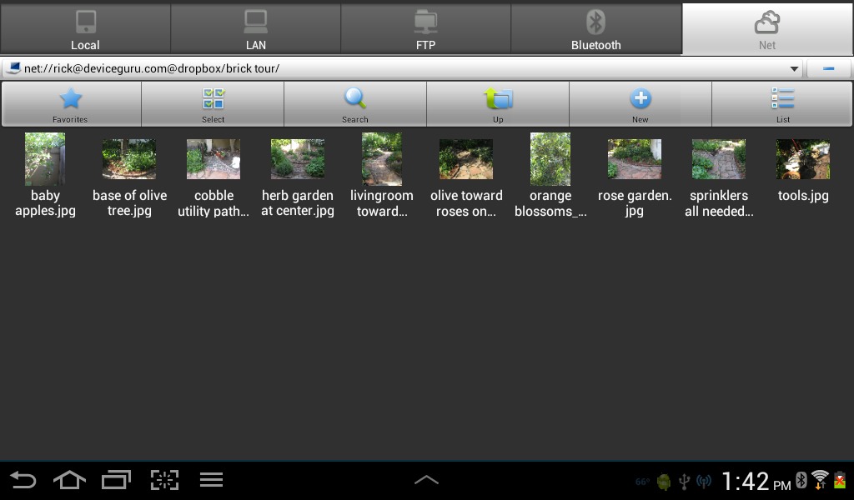The image size is (854, 500).
Task: Open base of olive tree.jpg thumbnail
Action: coord(129,159)
